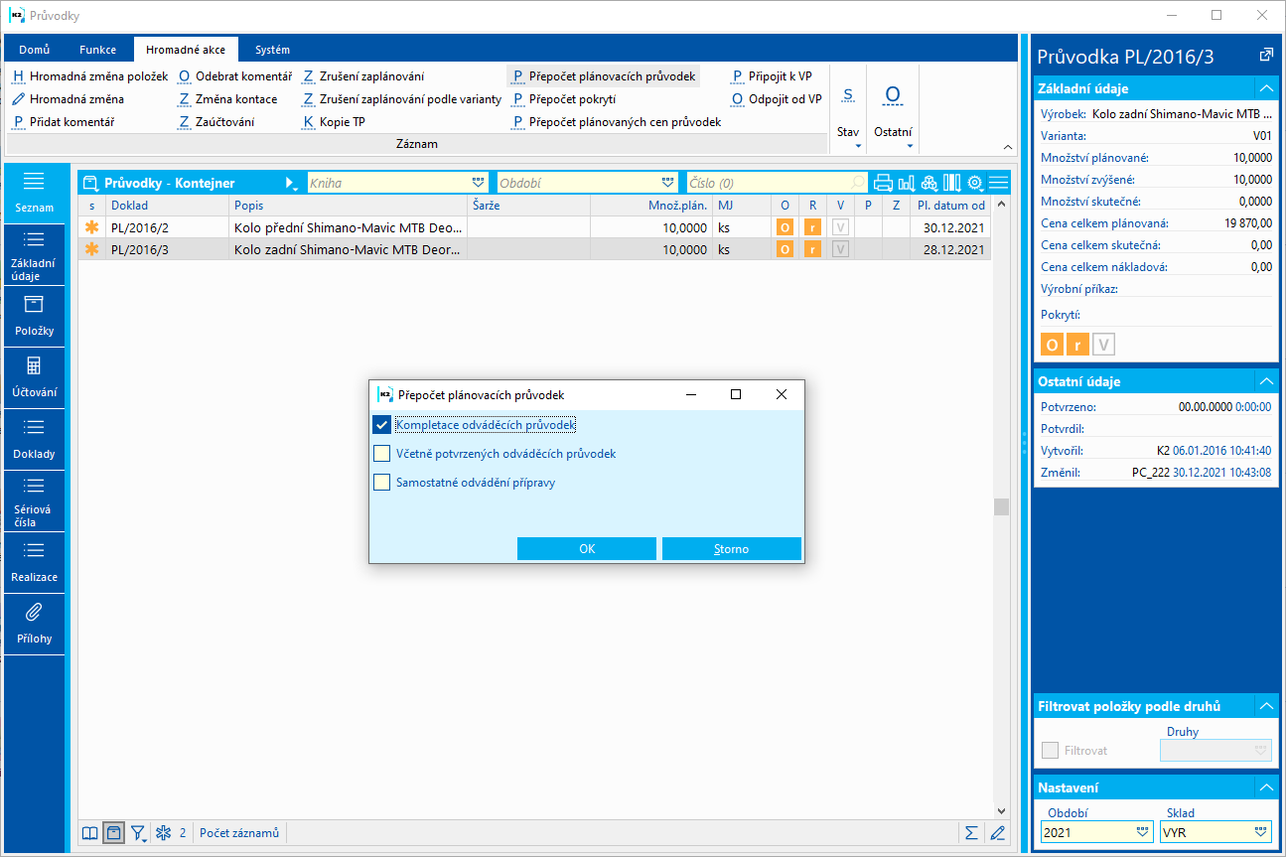
Task: Open the chart icon in list toolbar
Action: (x=906, y=183)
